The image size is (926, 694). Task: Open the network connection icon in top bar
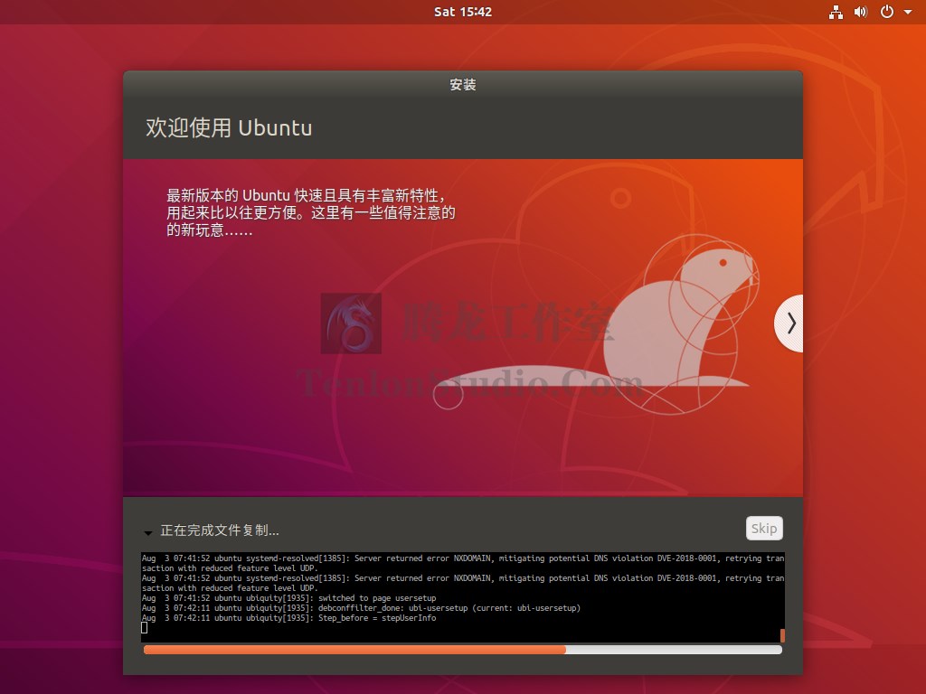click(836, 12)
